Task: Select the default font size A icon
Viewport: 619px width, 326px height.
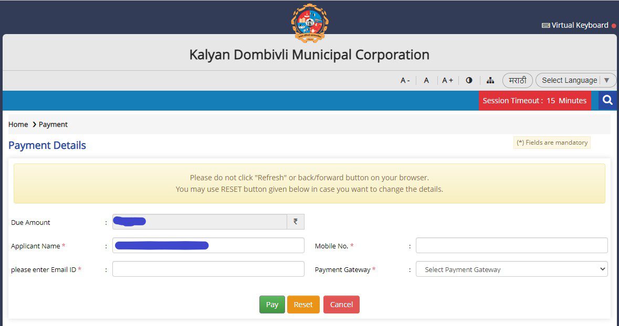Action: (426, 80)
